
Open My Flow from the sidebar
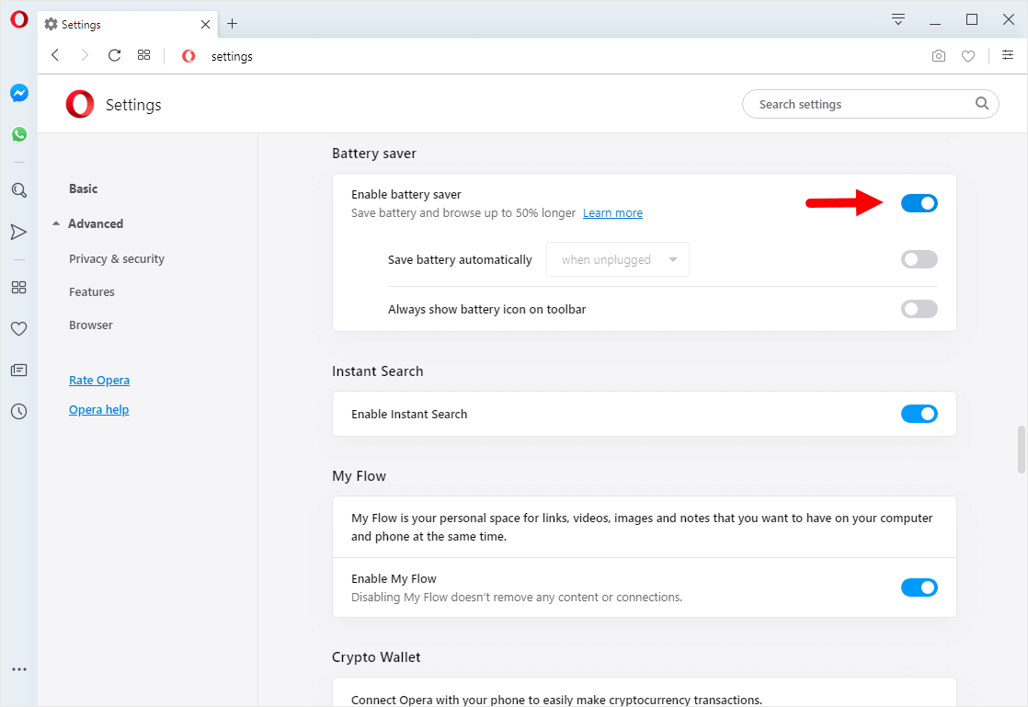pyautogui.click(x=19, y=232)
